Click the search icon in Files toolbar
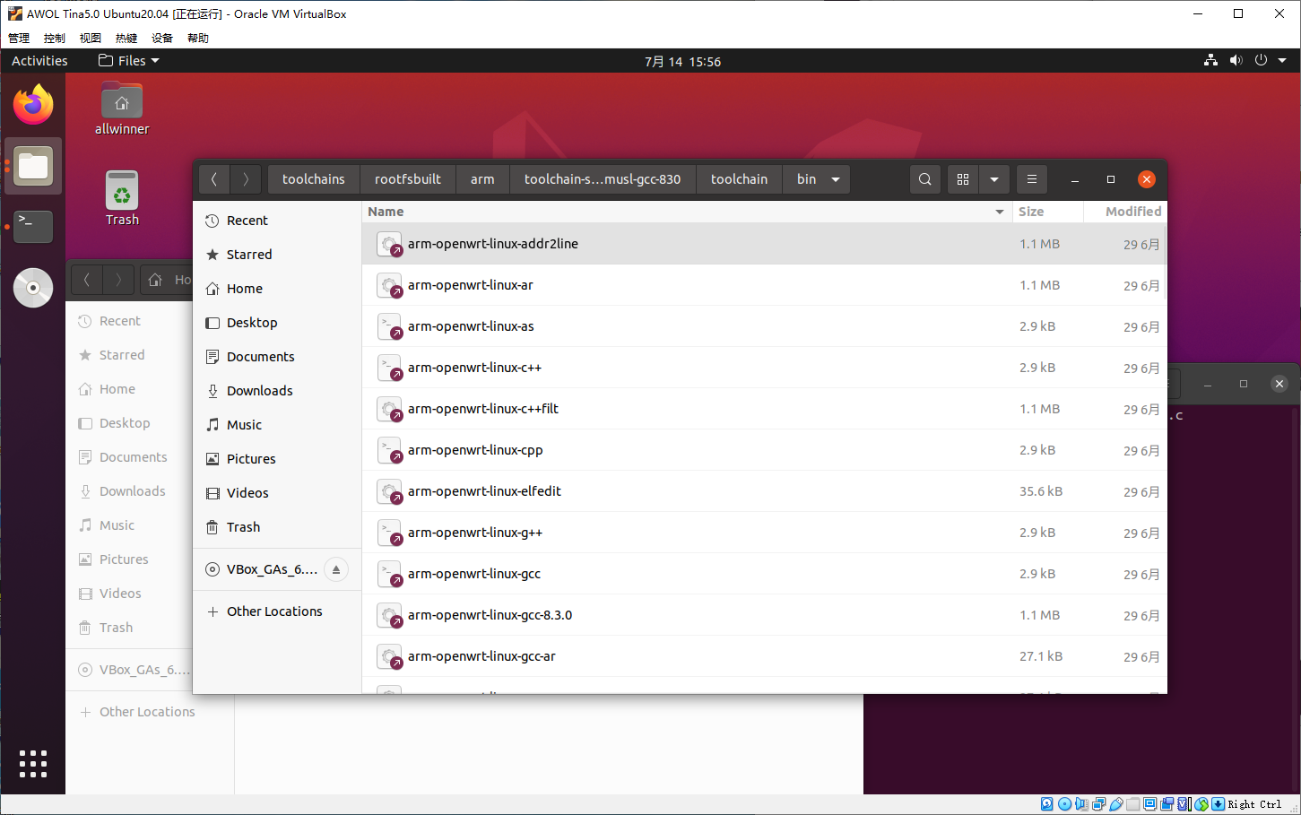 point(924,179)
